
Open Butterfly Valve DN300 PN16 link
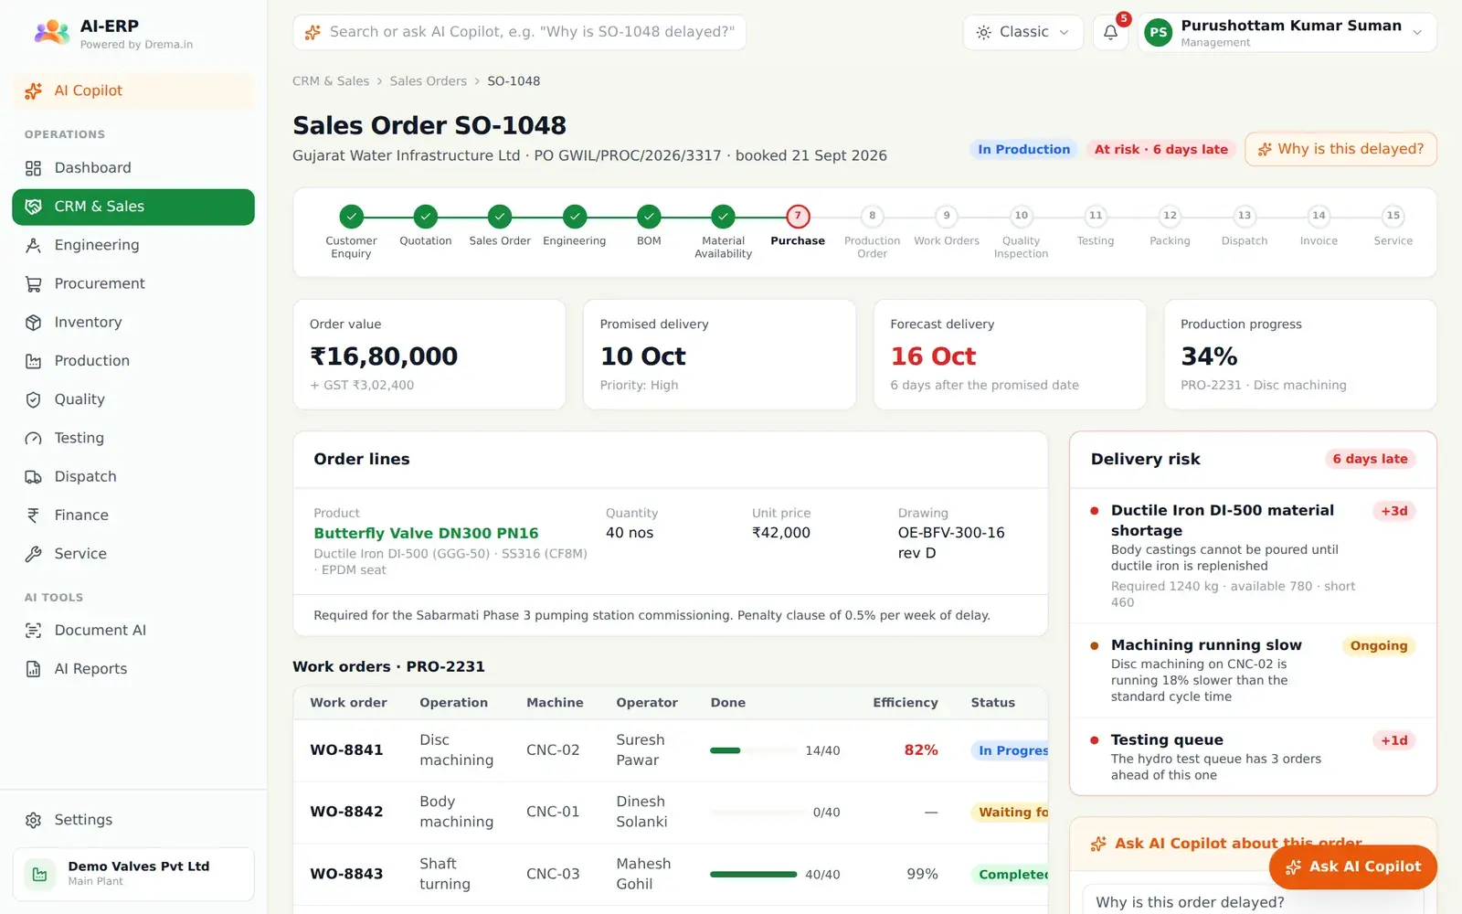click(426, 533)
